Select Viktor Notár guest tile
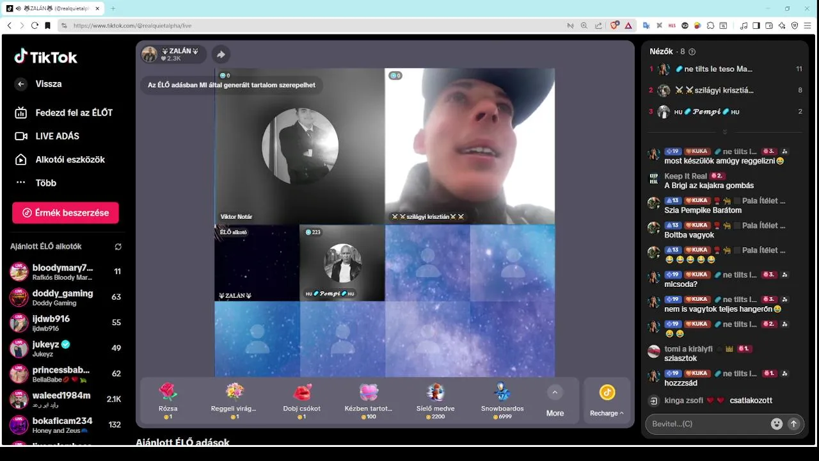The width and height of the screenshot is (819, 461). pos(299,146)
